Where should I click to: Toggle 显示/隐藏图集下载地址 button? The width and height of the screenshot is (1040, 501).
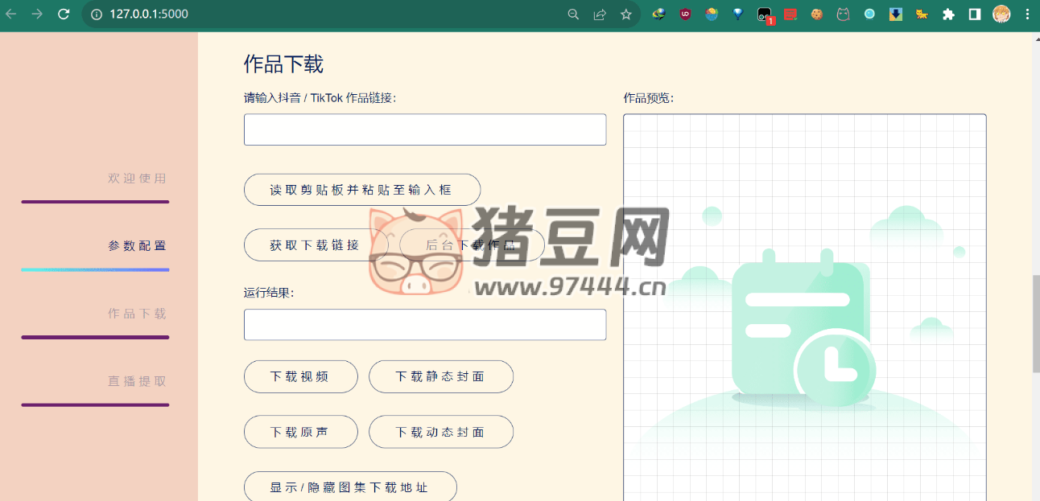pyautogui.click(x=350, y=487)
